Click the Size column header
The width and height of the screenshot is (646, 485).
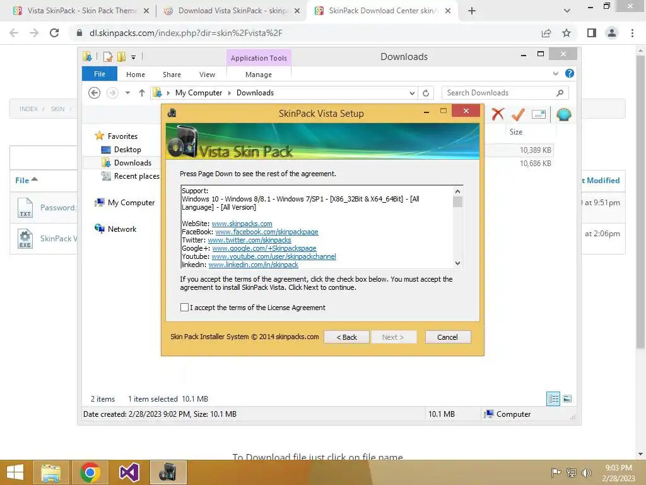pyautogui.click(x=516, y=132)
